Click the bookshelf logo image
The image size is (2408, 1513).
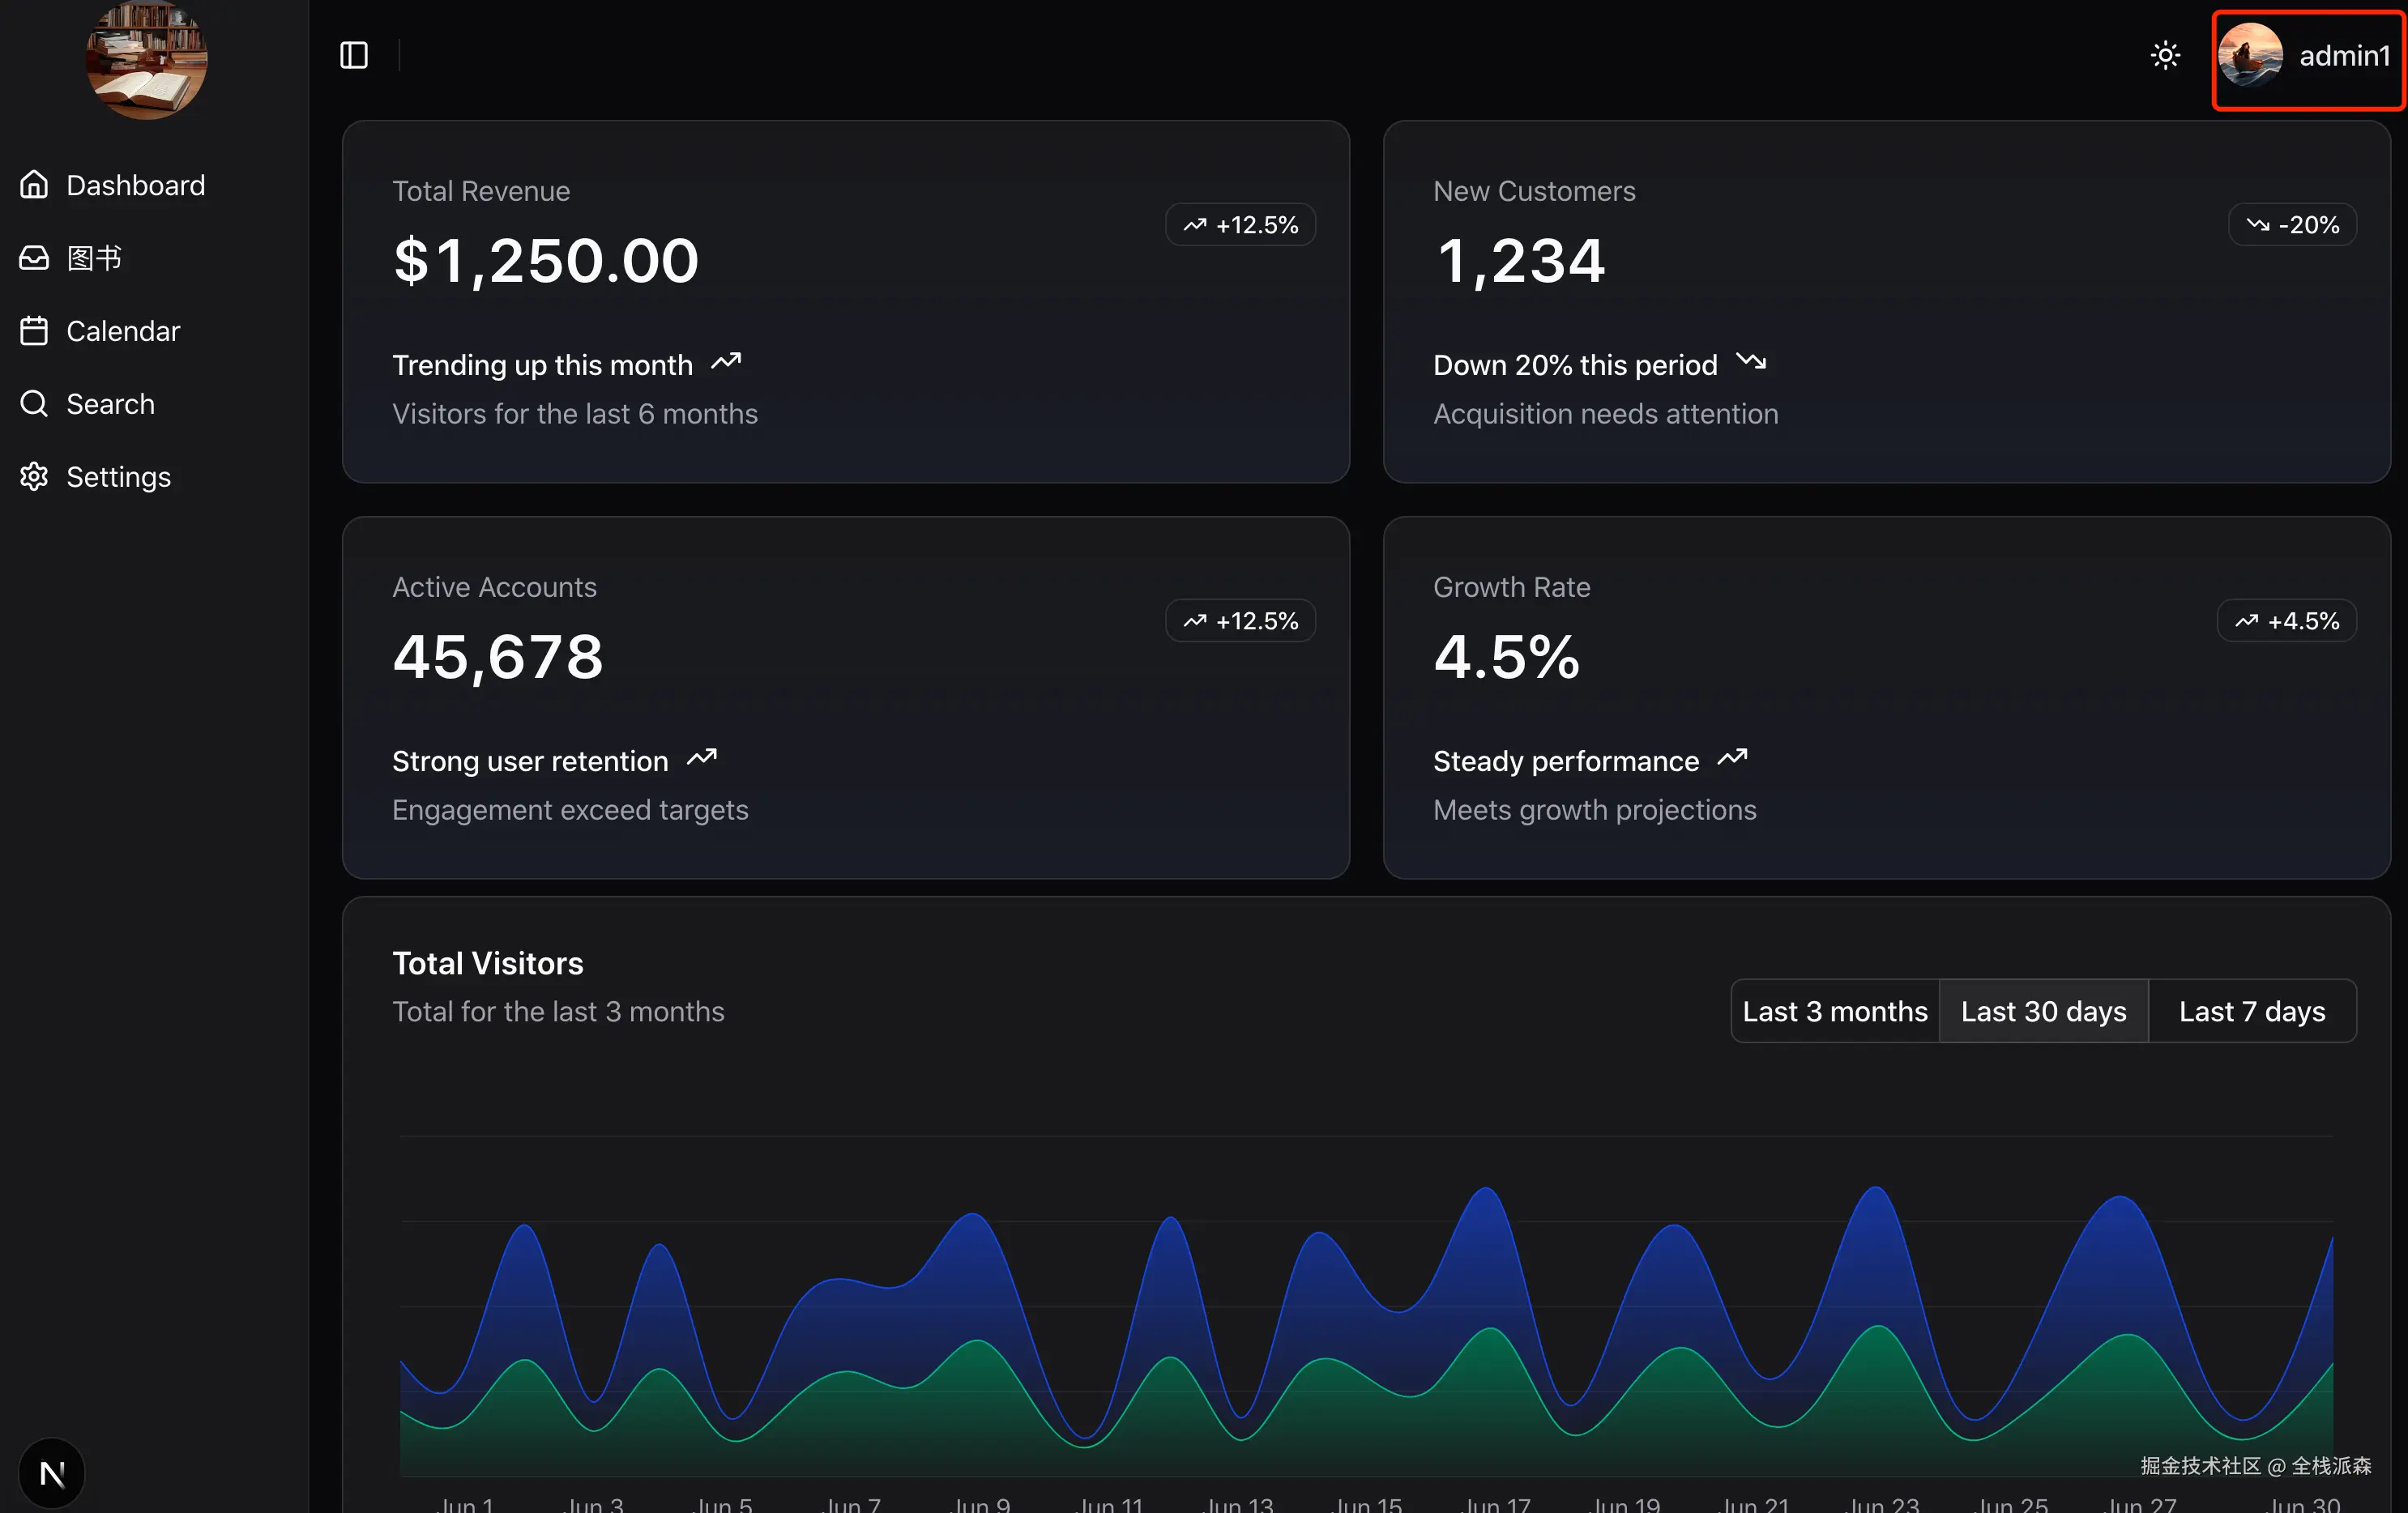pos(147,60)
